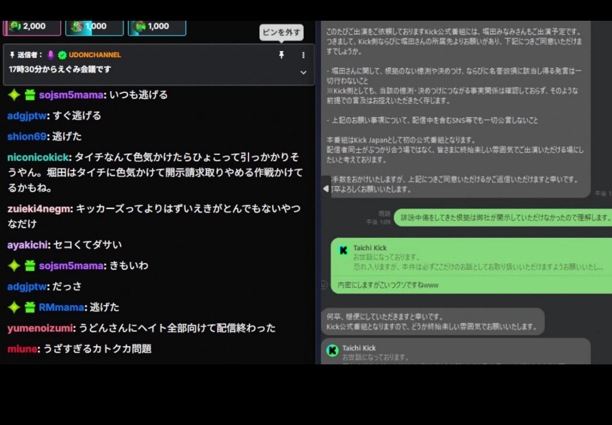This screenshot has height=425, width=612.
Task: Click gift badge beside きもいわ message
Action: (x=30, y=266)
